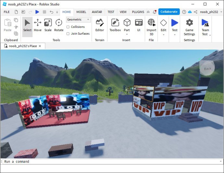Viewport: 224px width, 173px height.
Task: Open the quick access customize dropdown
Action: click(57, 12)
